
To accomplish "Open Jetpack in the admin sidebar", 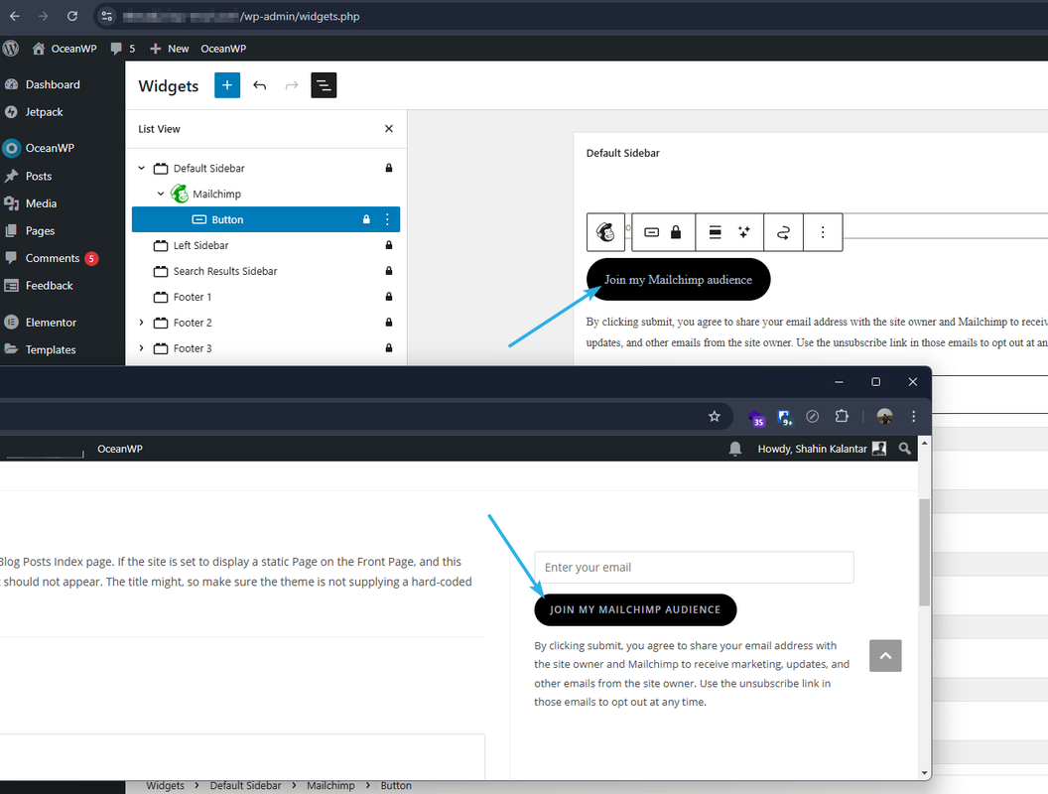I will pyautogui.click(x=44, y=111).
